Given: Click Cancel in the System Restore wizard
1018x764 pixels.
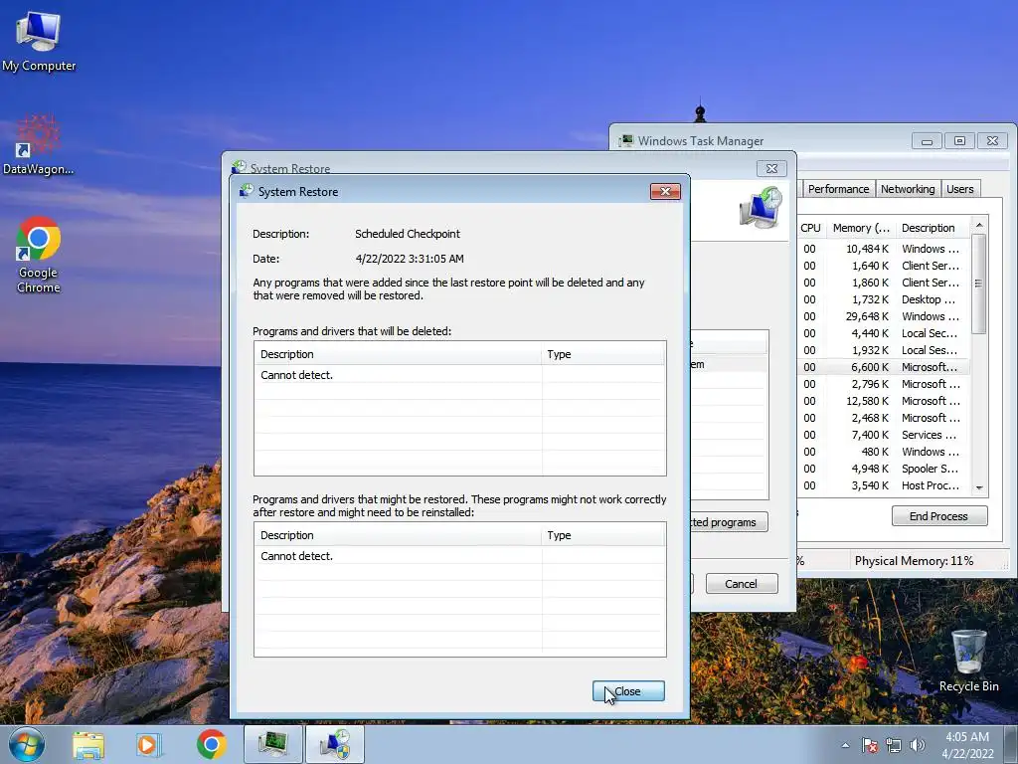Looking at the screenshot, I should (x=742, y=583).
